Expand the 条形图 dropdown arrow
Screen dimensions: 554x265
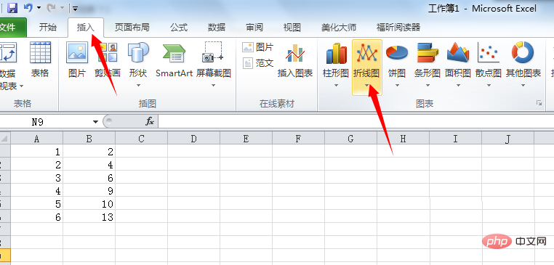click(x=427, y=86)
